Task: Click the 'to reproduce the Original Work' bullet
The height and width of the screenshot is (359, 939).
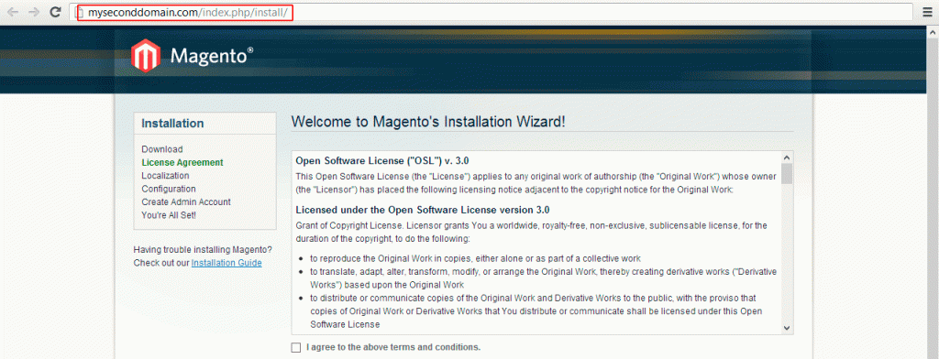Action: coord(476,258)
